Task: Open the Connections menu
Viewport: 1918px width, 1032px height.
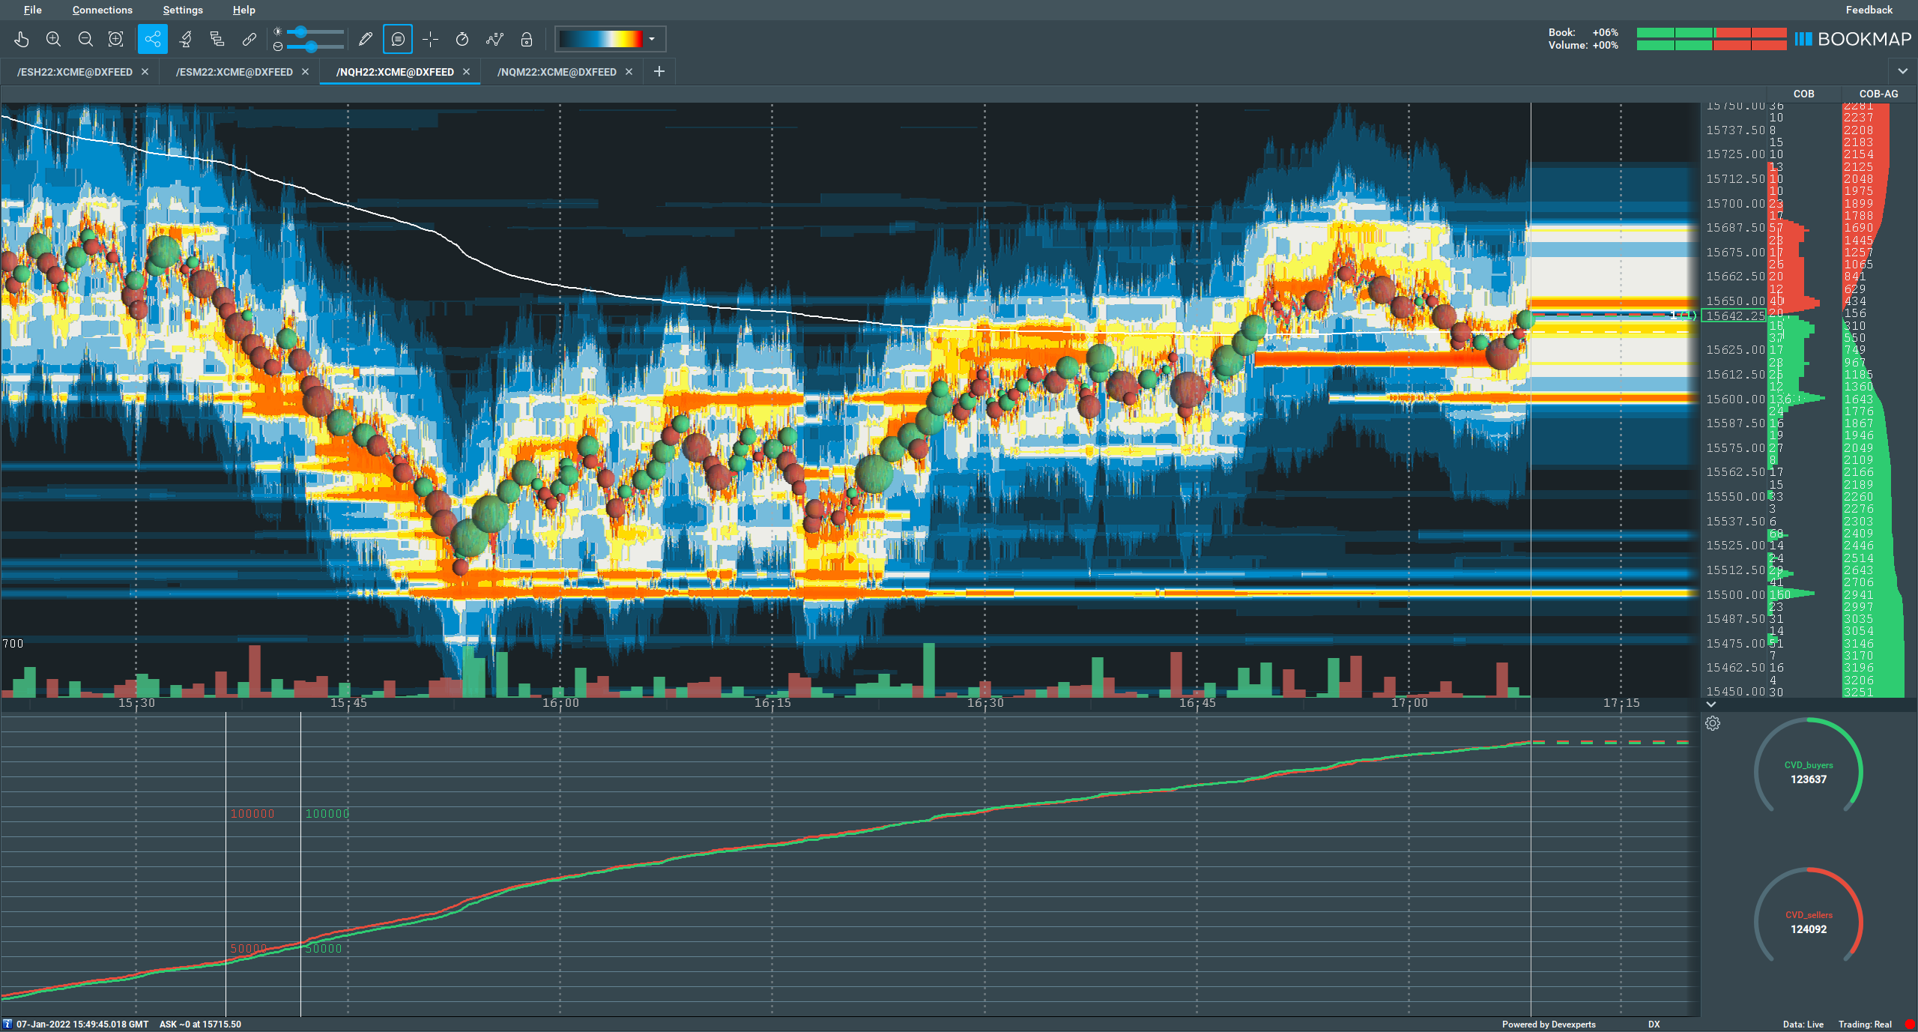Action: tap(102, 10)
